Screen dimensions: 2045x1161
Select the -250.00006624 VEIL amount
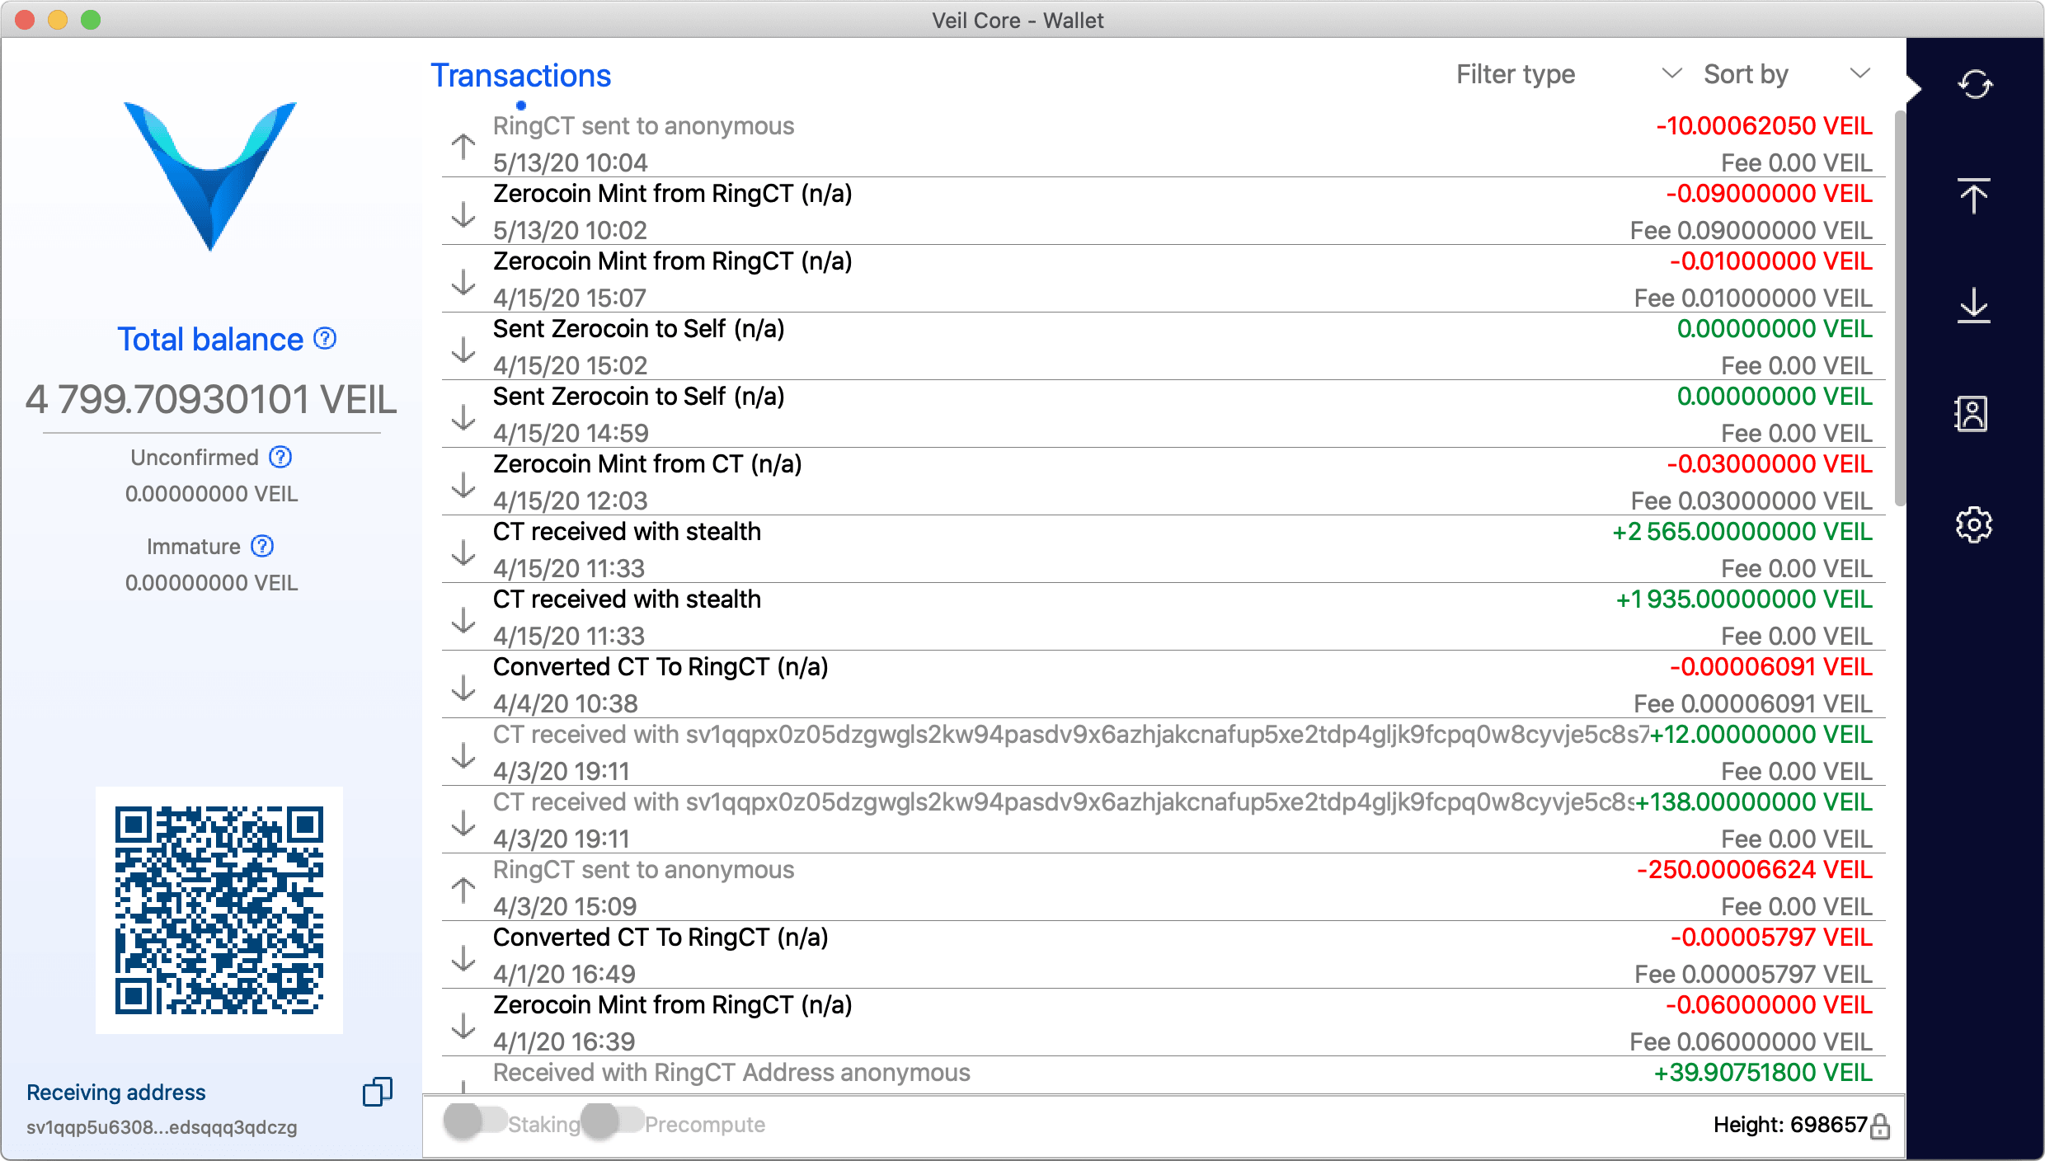click(x=1755, y=870)
